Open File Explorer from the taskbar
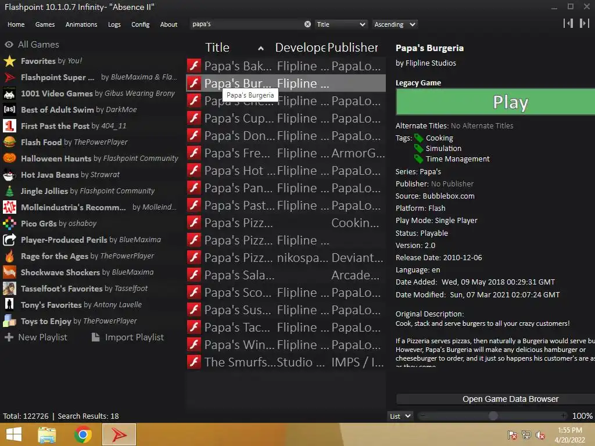 47,434
